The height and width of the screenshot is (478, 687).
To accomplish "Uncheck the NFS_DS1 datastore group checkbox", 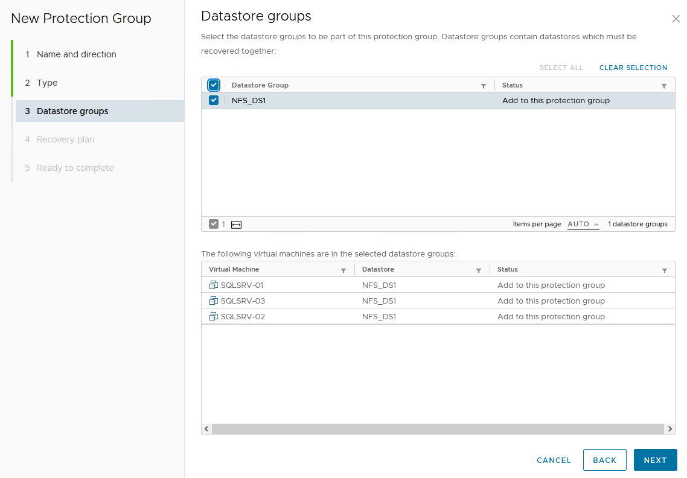I will [x=214, y=101].
